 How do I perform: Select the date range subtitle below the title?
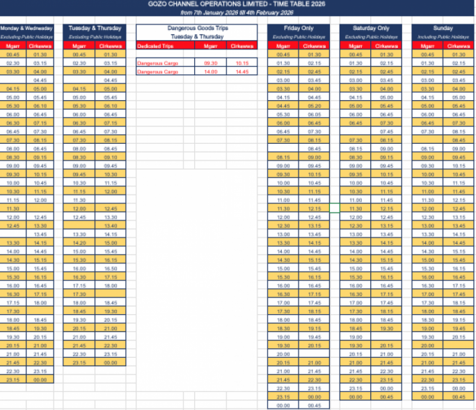click(x=238, y=13)
